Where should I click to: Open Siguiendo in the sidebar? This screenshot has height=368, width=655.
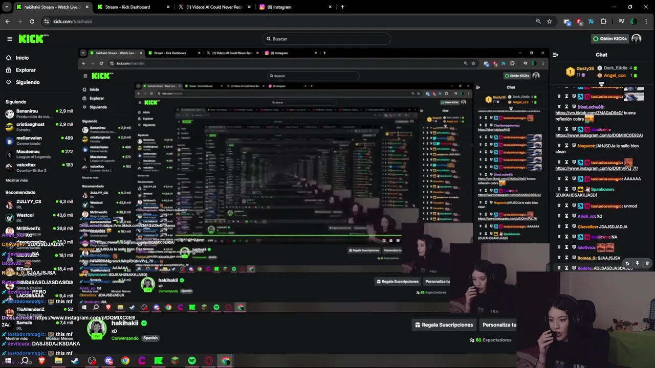click(27, 82)
